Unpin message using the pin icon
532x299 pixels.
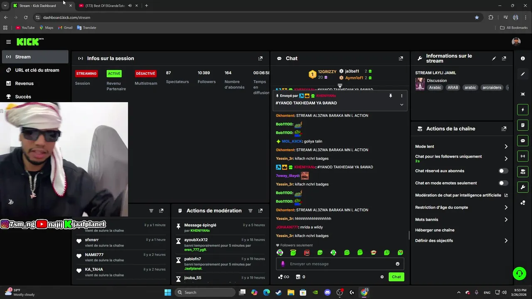[390, 96]
